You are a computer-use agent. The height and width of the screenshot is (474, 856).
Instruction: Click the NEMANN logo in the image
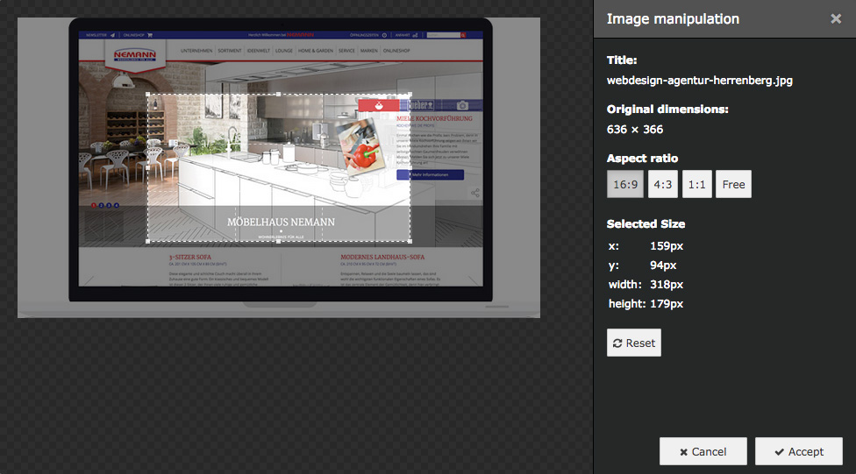pos(135,55)
